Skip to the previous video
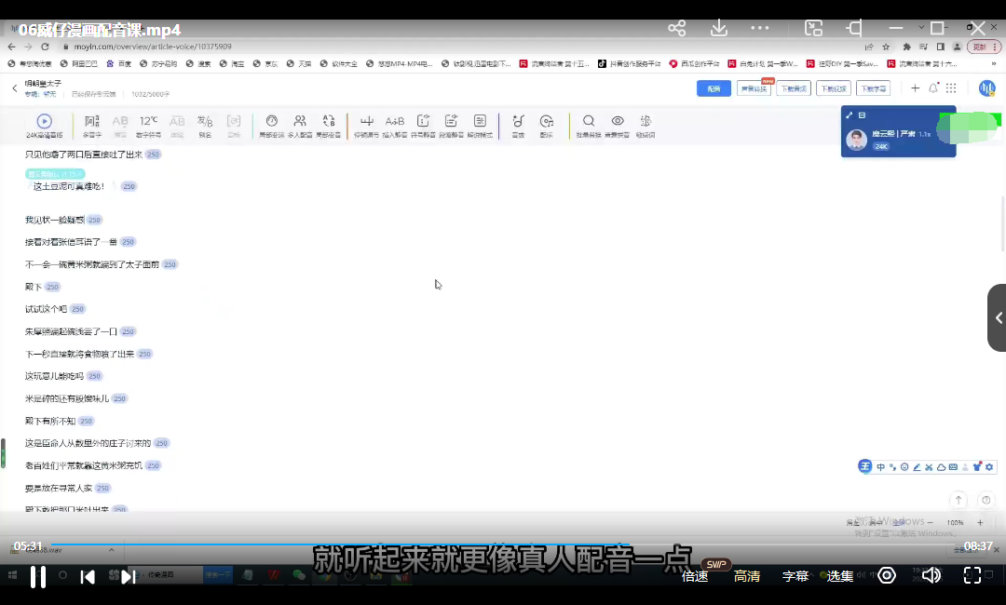Image resolution: width=1006 pixels, height=605 pixels. [x=88, y=577]
